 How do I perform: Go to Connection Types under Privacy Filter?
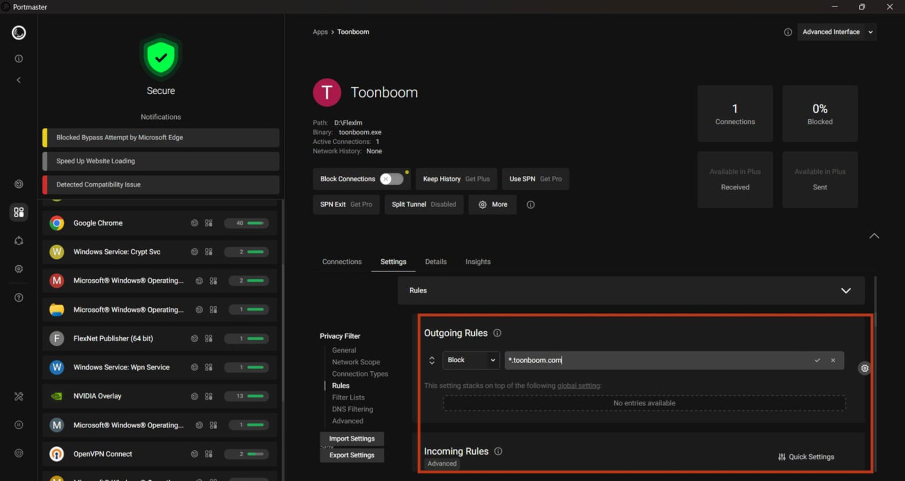(x=360, y=374)
